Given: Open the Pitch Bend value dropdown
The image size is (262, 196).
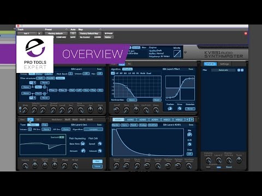Looking at the screenshot, I should point(70,73).
